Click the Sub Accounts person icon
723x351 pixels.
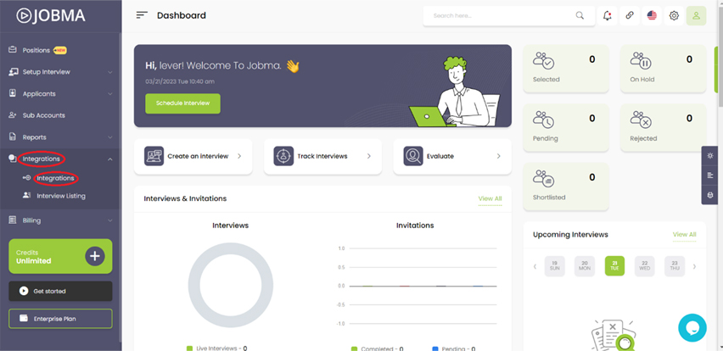point(13,115)
